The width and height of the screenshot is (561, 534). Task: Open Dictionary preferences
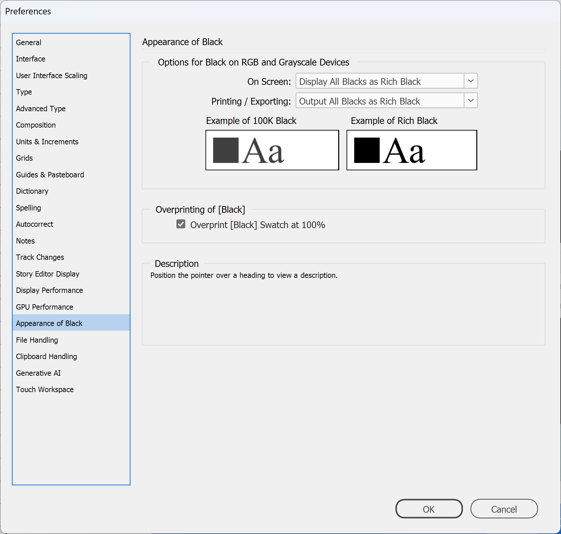[x=71, y=191]
